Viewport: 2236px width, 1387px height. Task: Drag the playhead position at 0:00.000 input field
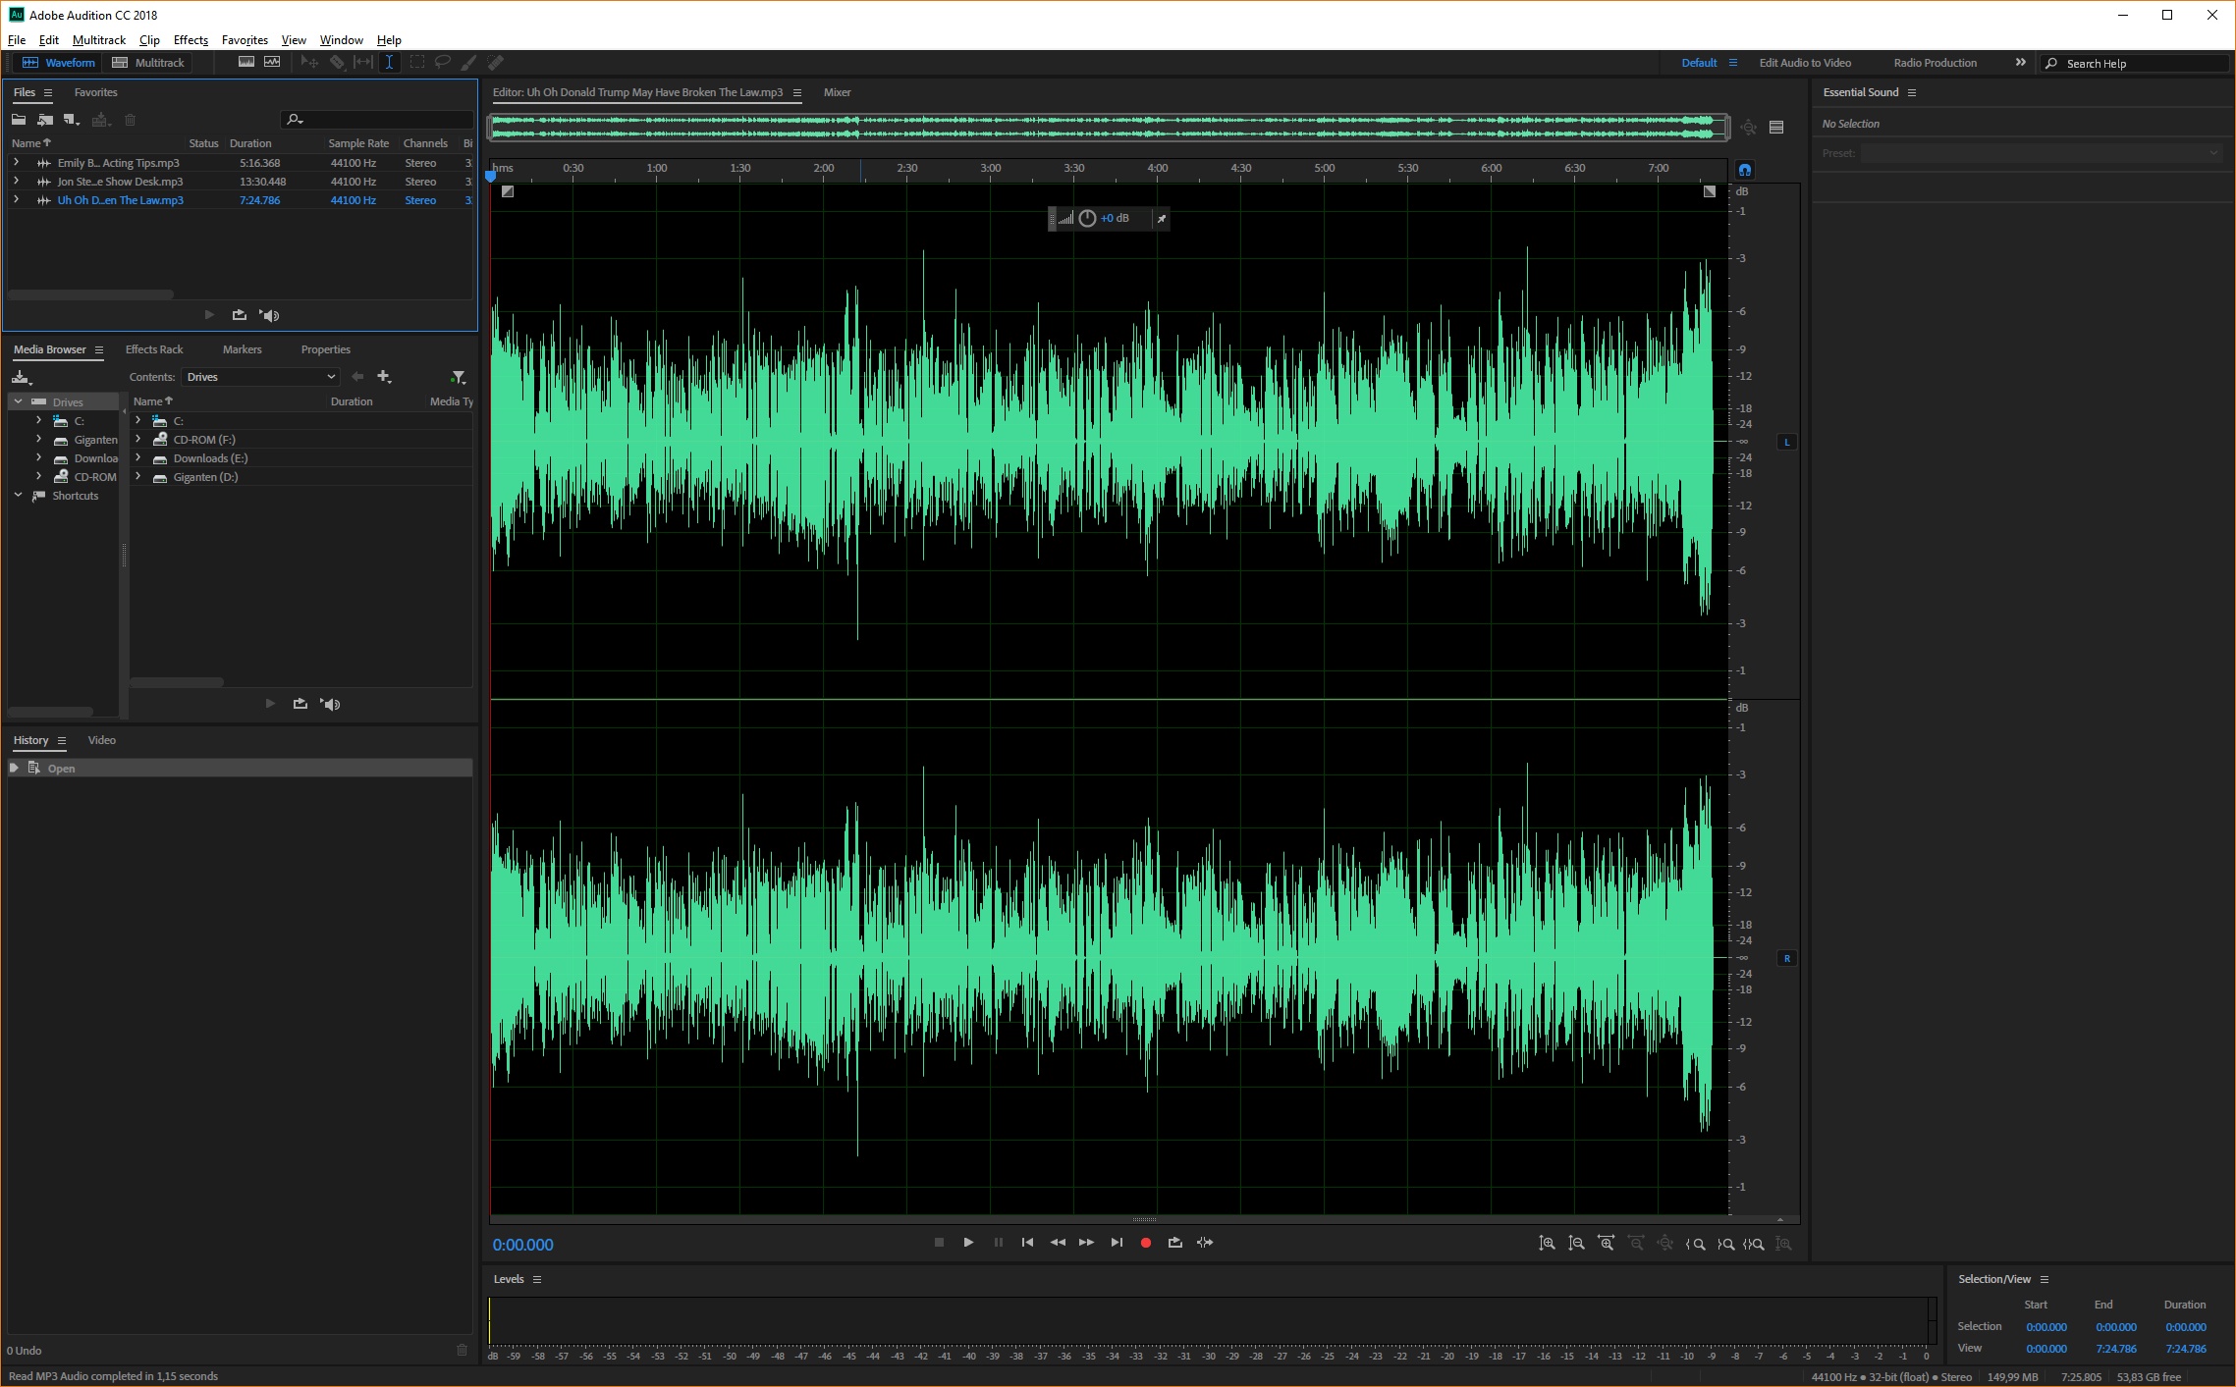(522, 1243)
